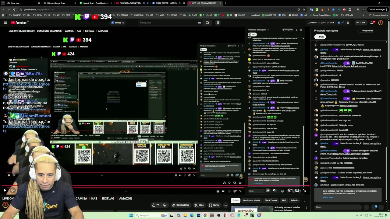Open more actions menu beside Salvar
The height and width of the screenshot is (219, 390).
(x=225, y=205)
